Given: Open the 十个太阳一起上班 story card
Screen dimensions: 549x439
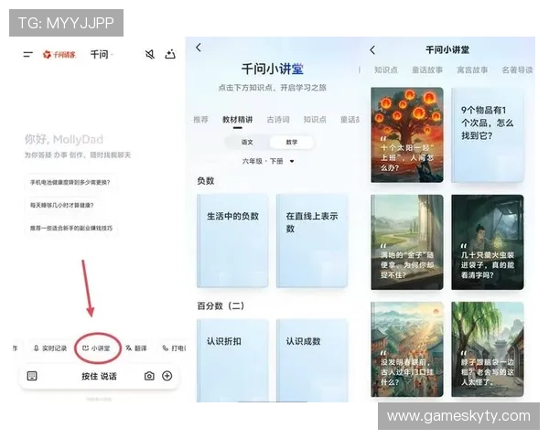Looking at the screenshot, I should (407, 135).
